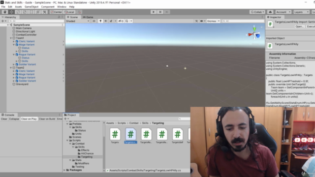Screen dimensions: 315x177
Task: Select Graveyard object in Hierarchy
Action: point(22,84)
